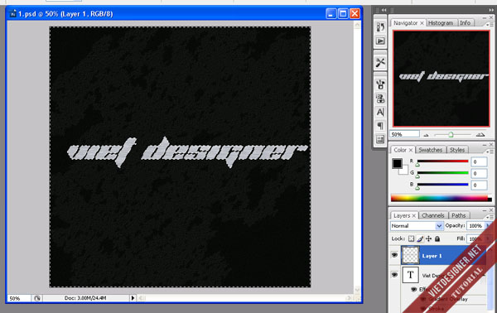Open the Character panel icon

tap(380, 112)
